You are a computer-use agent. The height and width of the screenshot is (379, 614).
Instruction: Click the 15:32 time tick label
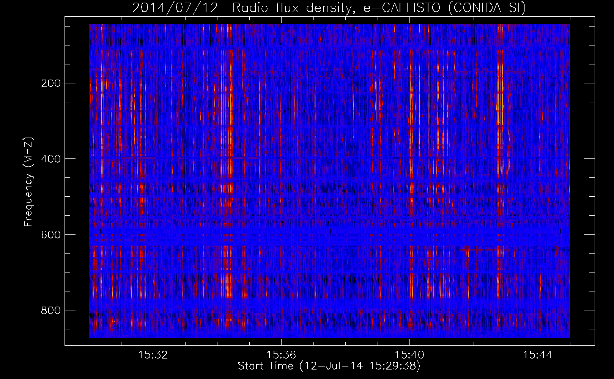[153, 355]
